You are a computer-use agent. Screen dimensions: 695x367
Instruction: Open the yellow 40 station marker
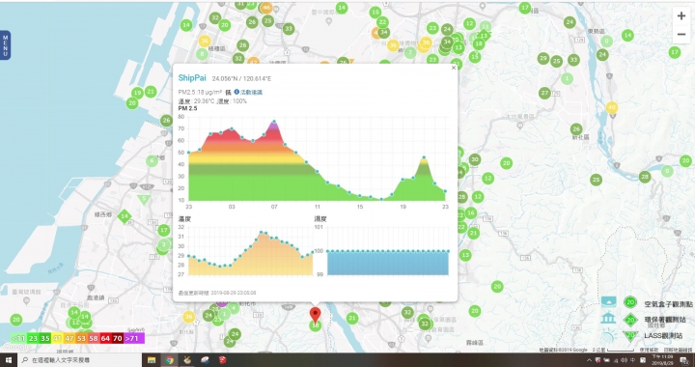click(x=612, y=107)
